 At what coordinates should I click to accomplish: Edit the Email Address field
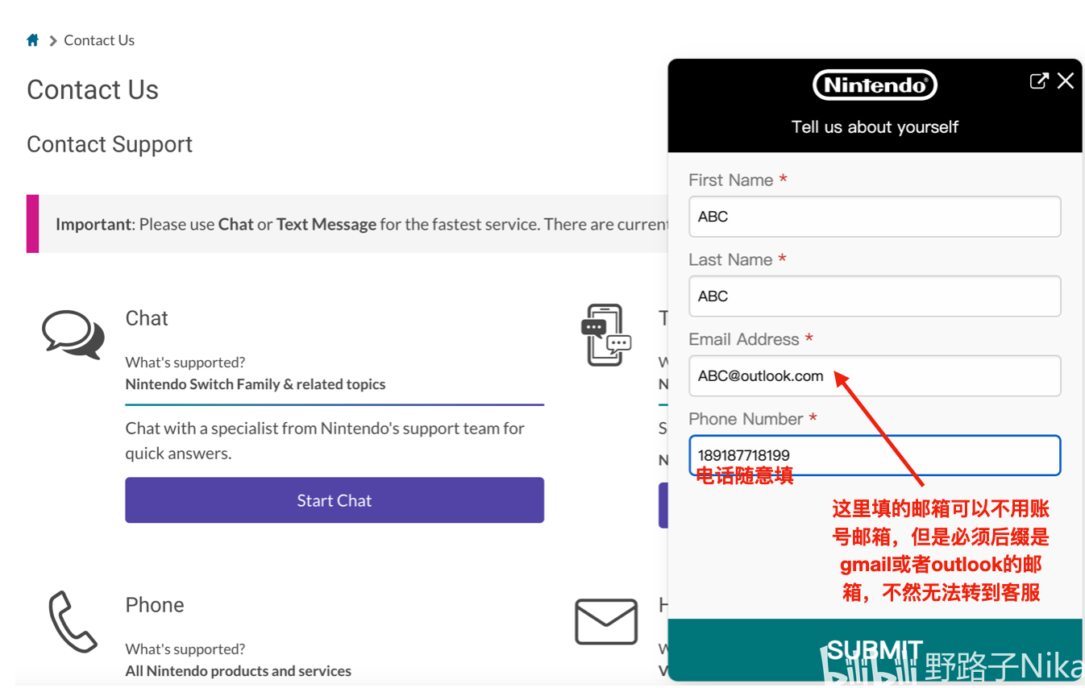tap(875, 376)
